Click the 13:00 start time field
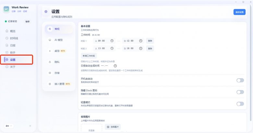The height and width of the screenshot is (133, 253). coord(104,48)
